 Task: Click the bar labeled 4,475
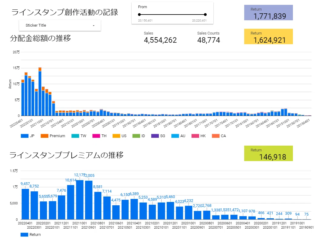(x=116, y=212)
